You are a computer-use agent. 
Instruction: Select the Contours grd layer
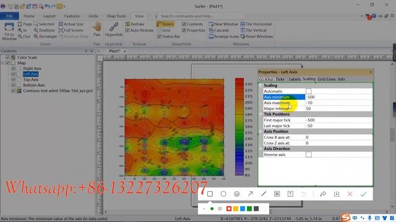(x=58, y=91)
